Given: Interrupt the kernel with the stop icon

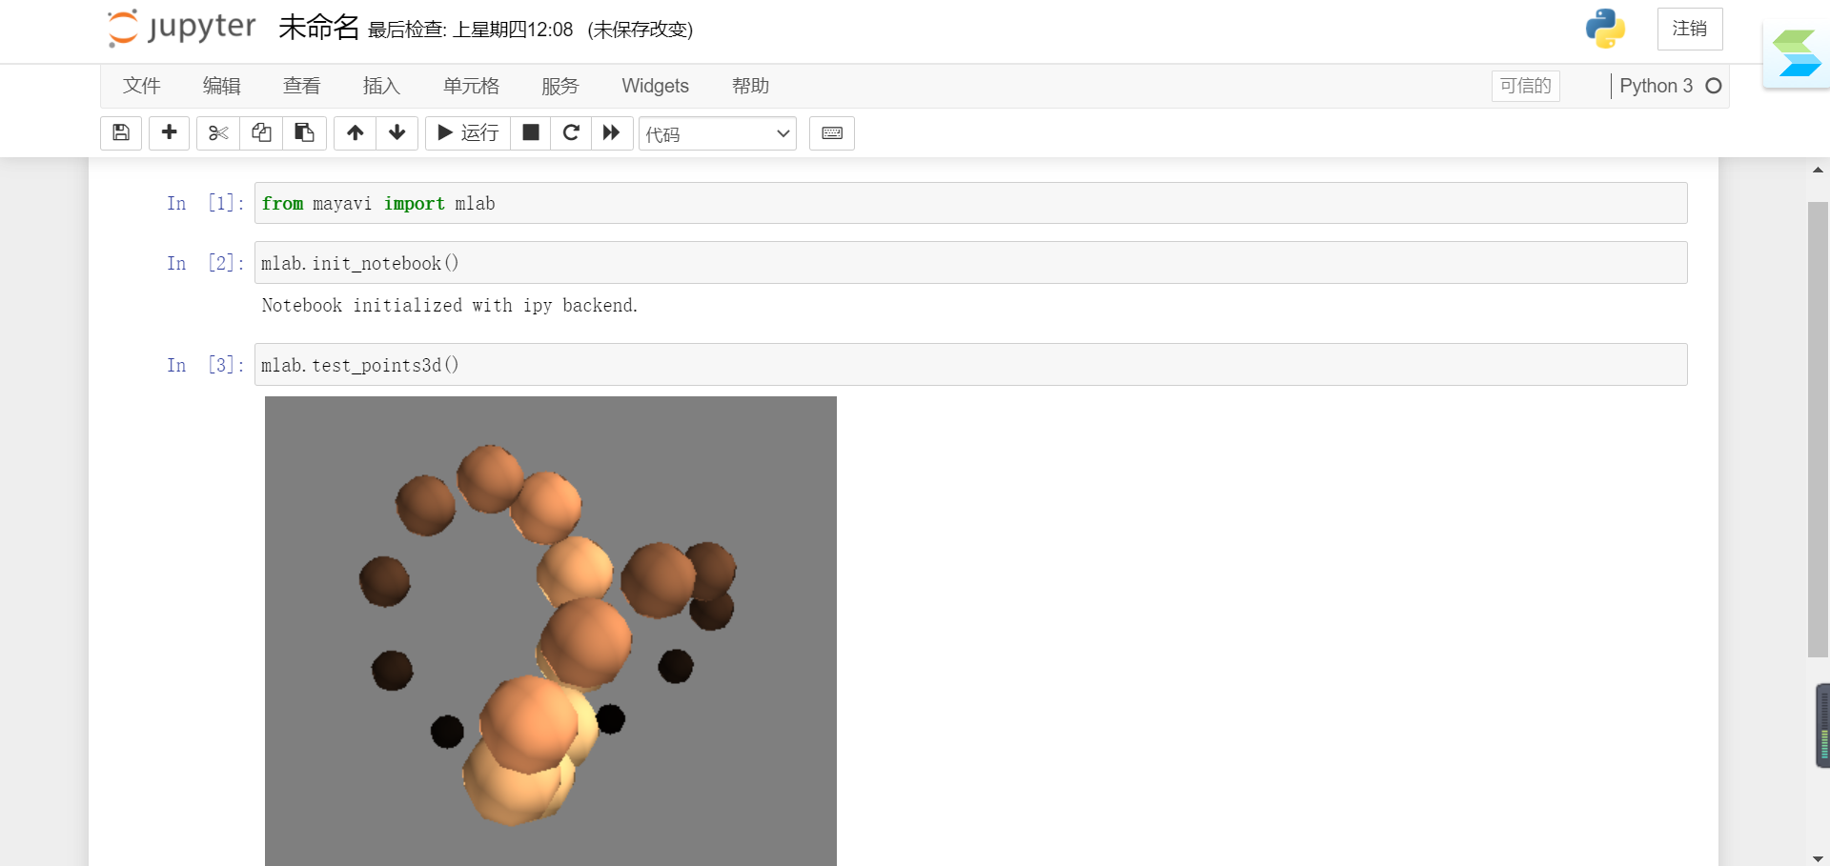Looking at the screenshot, I should pyautogui.click(x=531, y=133).
